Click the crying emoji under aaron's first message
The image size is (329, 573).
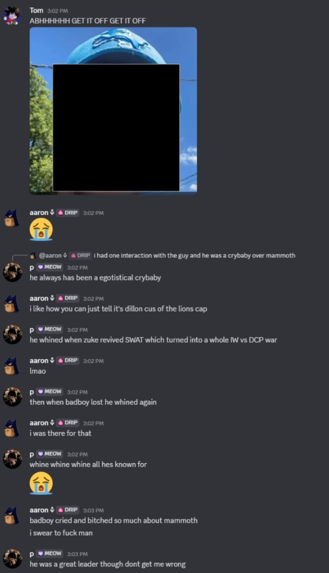click(41, 229)
